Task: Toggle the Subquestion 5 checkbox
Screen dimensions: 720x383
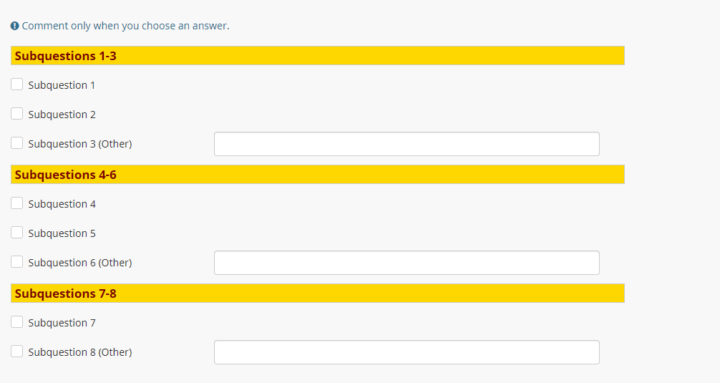Action: [17, 233]
